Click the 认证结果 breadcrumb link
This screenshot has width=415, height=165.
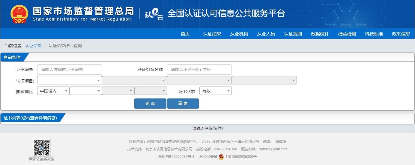33,46
